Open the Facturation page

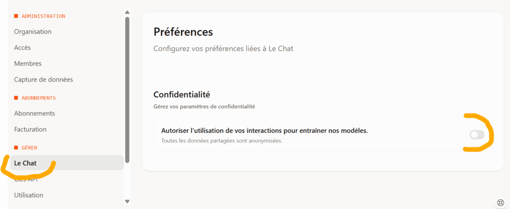(30, 129)
